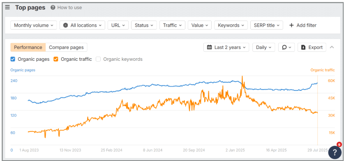Image resolution: width=344 pixels, height=161 pixels.
Task: Uncheck the Organic pages checkbox
Action: (x=13, y=59)
